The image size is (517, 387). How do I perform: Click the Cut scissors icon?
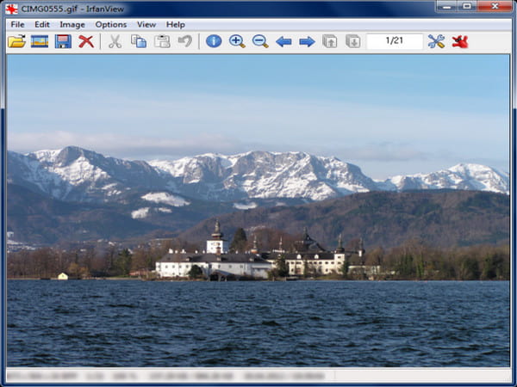[x=115, y=41]
